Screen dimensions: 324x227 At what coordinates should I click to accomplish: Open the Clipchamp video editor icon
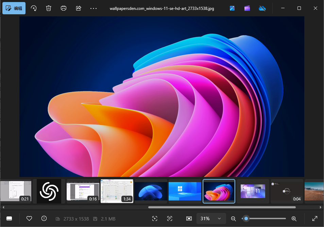247,8
